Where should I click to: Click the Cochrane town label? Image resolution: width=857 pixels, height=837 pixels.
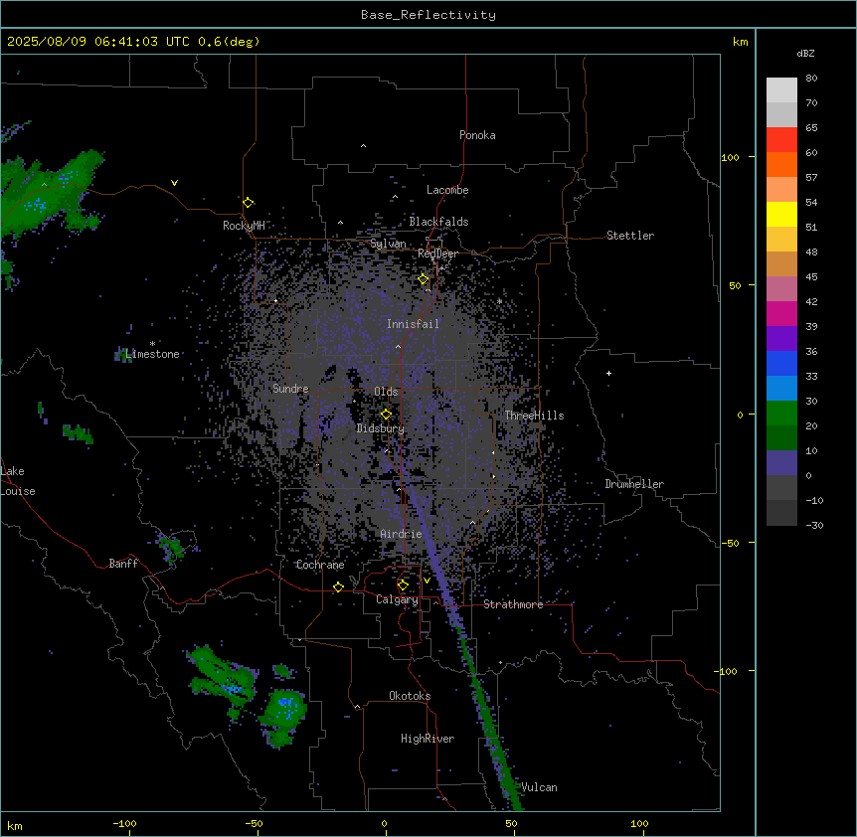pos(320,565)
